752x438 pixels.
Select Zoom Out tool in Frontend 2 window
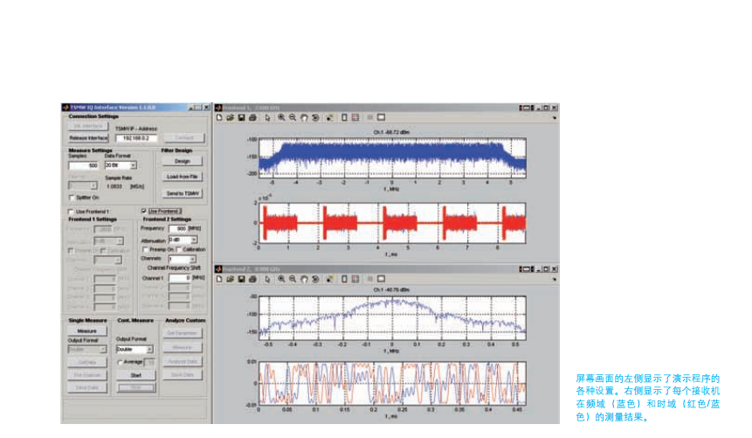(x=293, y=279)
